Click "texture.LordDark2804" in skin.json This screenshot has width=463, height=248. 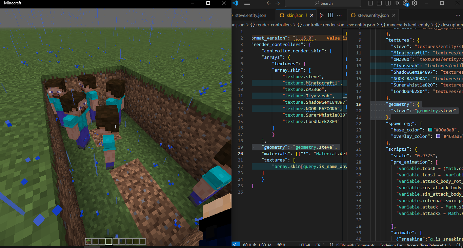tap(311, 121)
